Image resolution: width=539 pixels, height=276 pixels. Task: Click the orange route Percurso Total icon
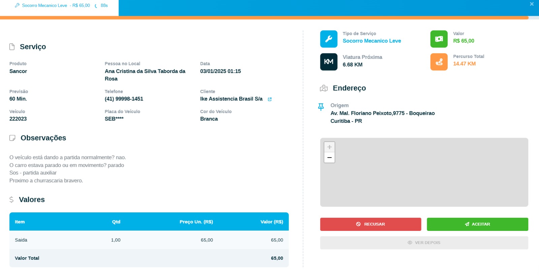(x=439, y=62)
